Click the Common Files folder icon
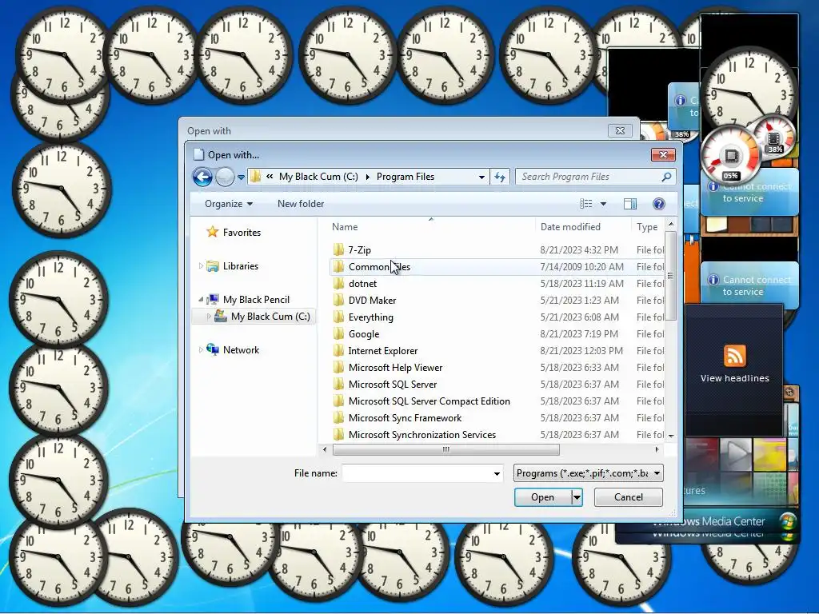The height and width of the screenshot is (614, 819). click(x=338, y=267)
